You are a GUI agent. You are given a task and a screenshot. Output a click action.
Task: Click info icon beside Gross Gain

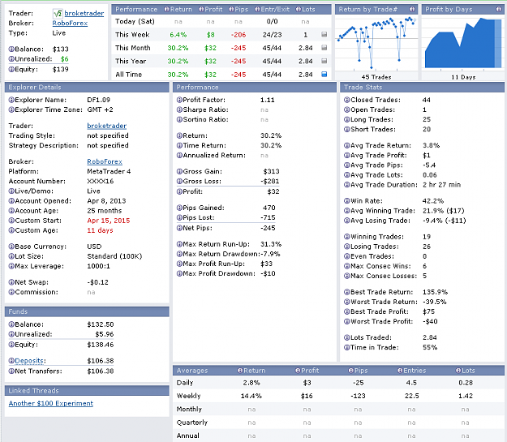coord(179,171)
